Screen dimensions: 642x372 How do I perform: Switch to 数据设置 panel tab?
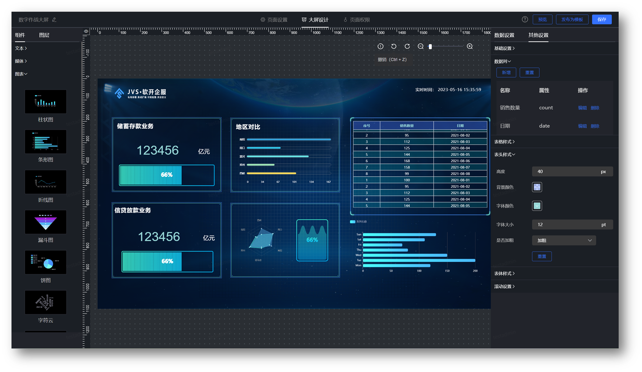pos(504,35)
